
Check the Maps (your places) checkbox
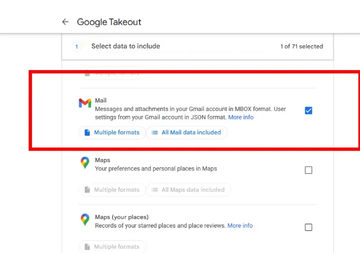coord(308,227)
